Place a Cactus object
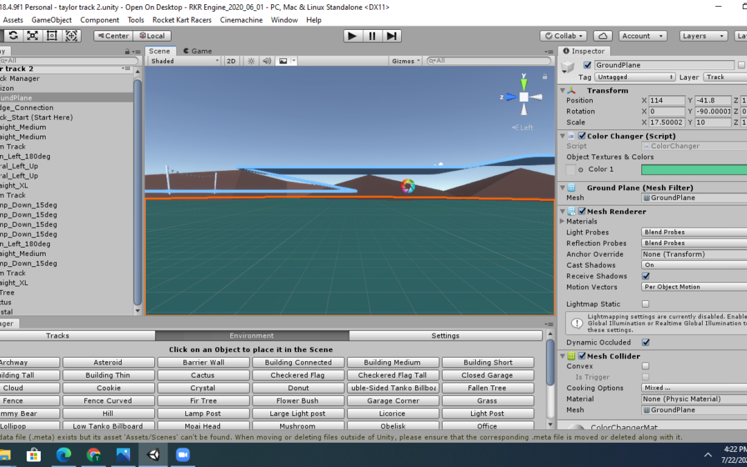Screen dimensions: 747x467 pyautogui.click(x=203, y=376)
